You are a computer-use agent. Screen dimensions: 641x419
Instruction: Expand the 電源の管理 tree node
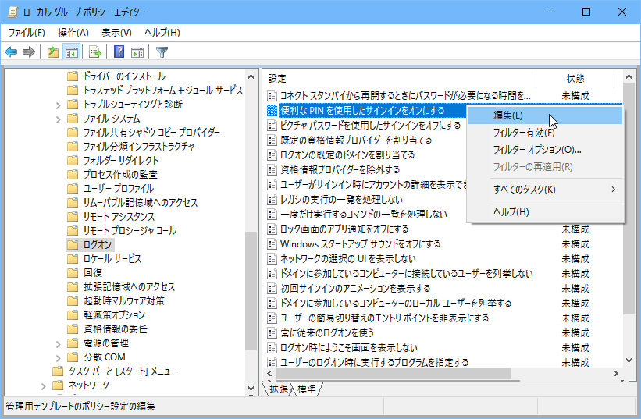coord(58,344)
